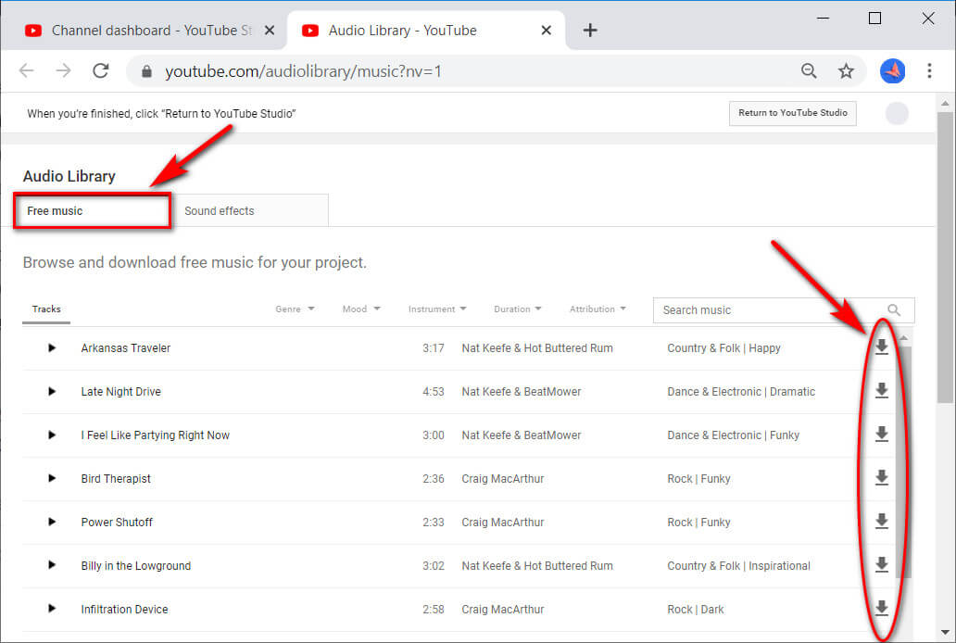Play the Billy in the Lowground track
Image resolution: width=956 pixels, height=643 pixels.
coord(51,565)
